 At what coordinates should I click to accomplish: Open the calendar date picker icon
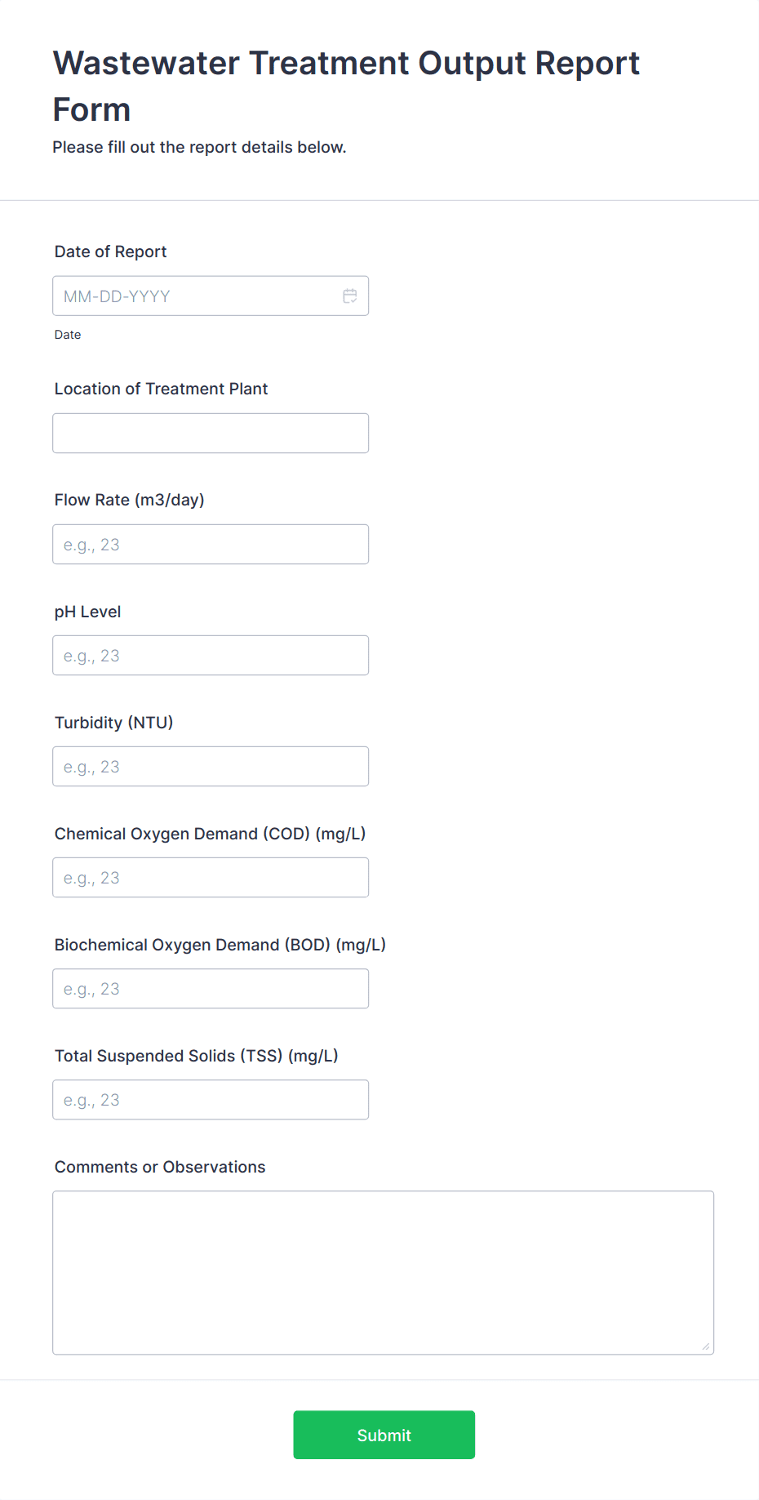[350, 296]
